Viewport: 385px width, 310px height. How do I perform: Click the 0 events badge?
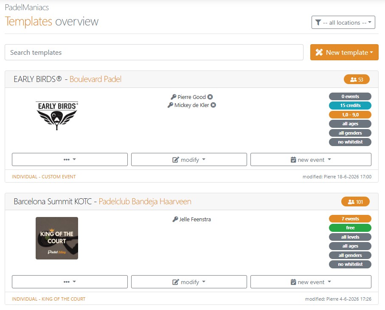(350, 96)
